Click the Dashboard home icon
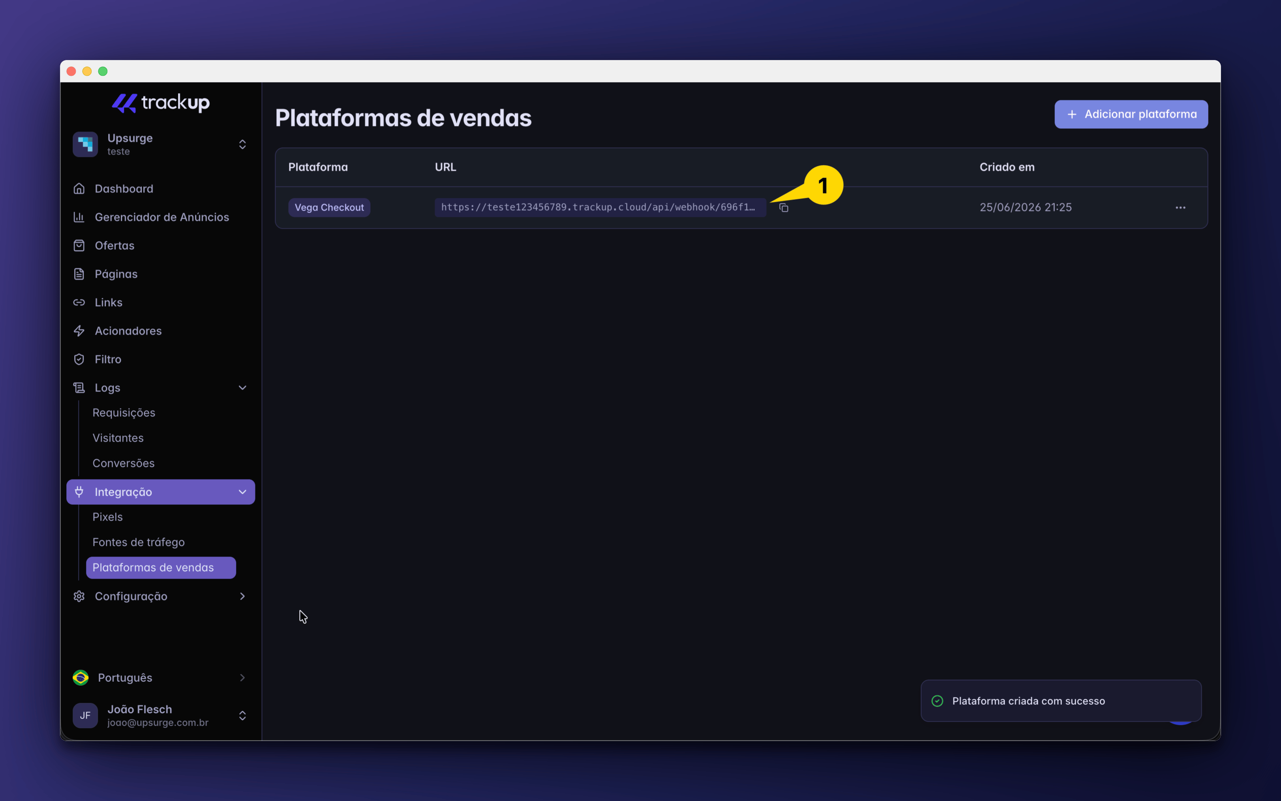Screen dimensions: 1281x801 (79, 188)
